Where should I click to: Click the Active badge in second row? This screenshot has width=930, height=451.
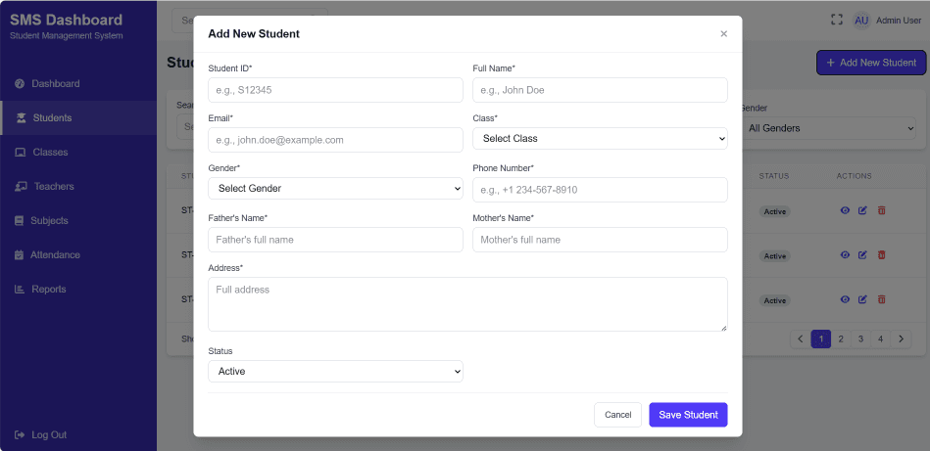pos(774,256)
